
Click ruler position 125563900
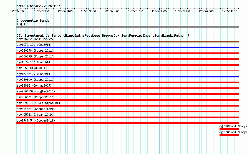pos(182,11)
